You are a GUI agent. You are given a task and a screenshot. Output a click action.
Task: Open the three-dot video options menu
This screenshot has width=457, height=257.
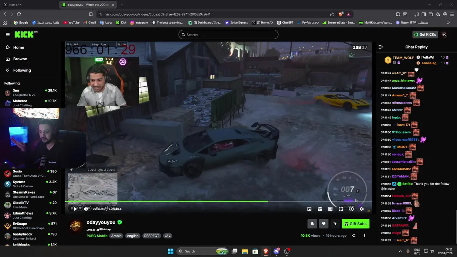point(365,236)
